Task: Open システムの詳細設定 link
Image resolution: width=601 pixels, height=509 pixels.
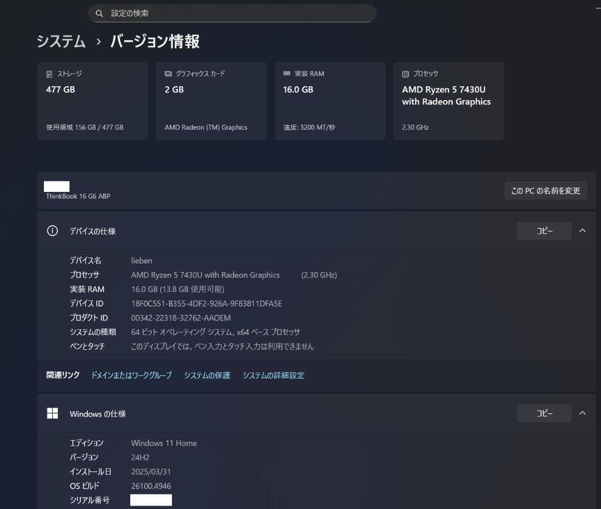Action: click(273, 375)
